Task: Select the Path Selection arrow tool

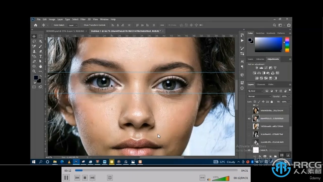Action: coord(40,61)
